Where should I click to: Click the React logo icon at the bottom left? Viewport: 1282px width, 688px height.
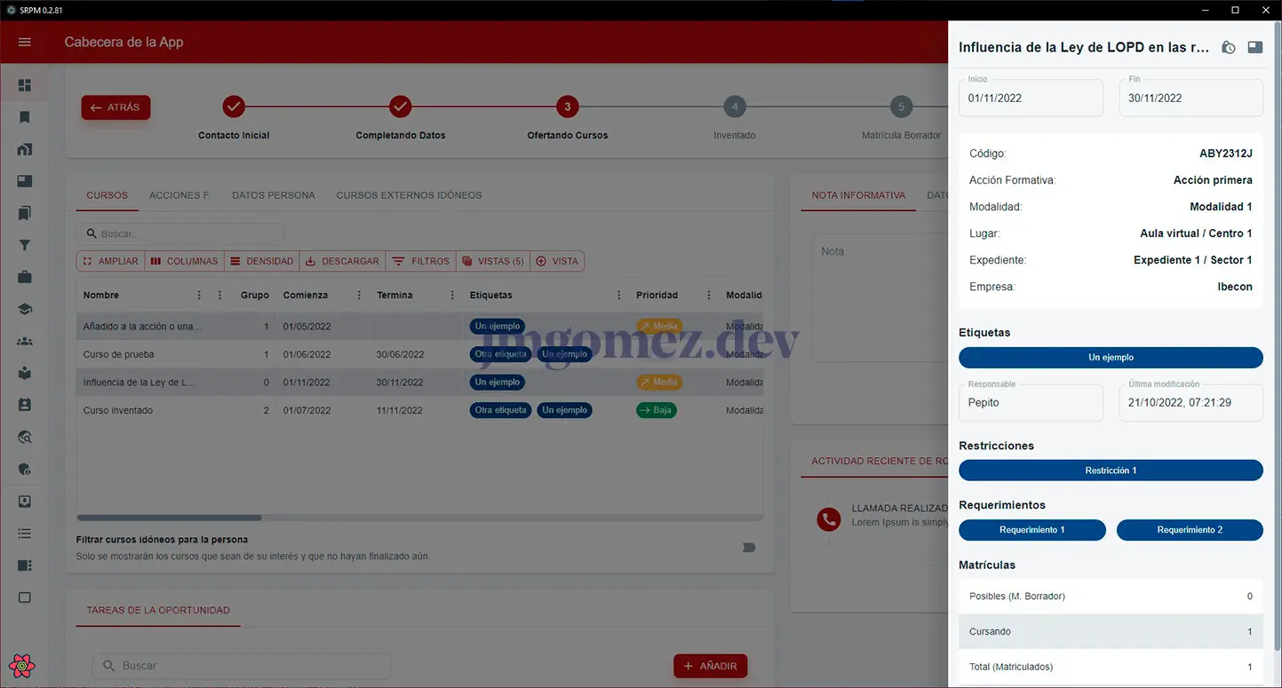(x=21, y=665)
